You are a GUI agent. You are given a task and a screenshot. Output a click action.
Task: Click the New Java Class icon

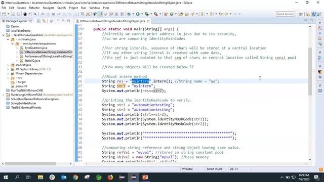[172, 14]
